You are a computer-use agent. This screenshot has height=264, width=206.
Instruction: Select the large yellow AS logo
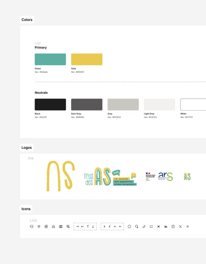point(61,176)
